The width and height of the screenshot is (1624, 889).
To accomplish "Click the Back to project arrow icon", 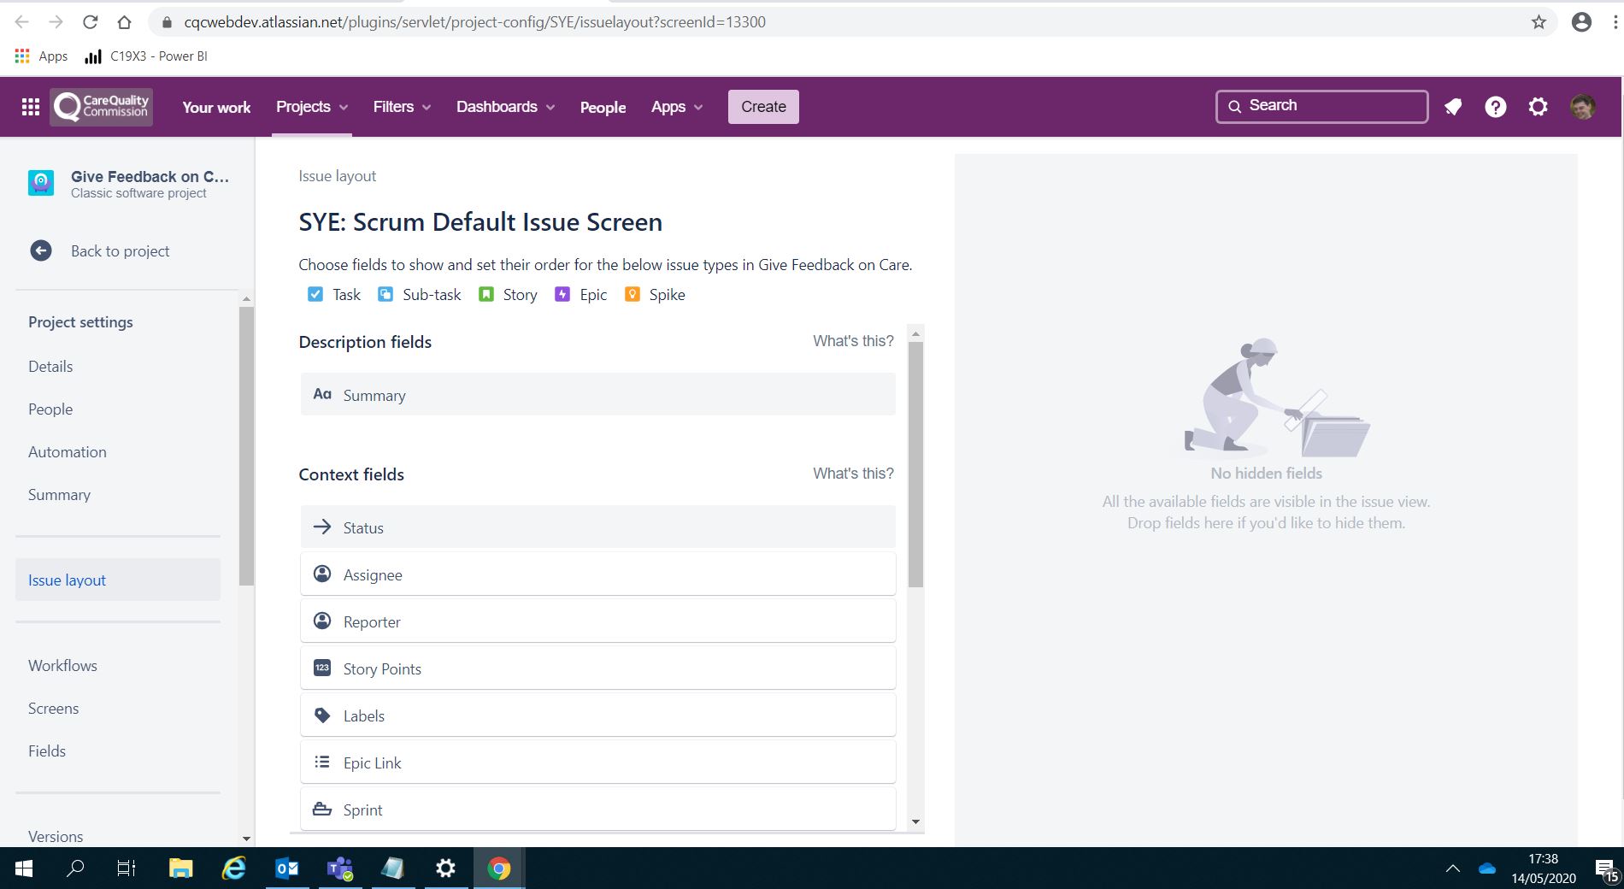I will coord(41,250).
